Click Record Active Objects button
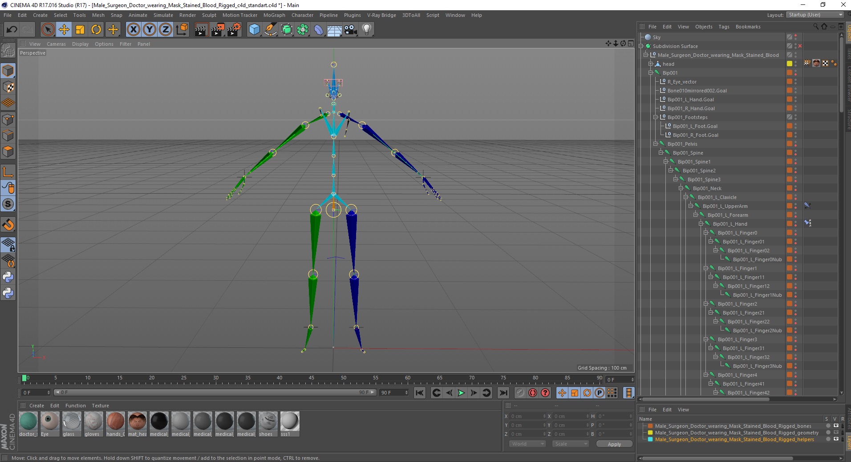Screen dimensions: 851x462 (x=520, y=393)
